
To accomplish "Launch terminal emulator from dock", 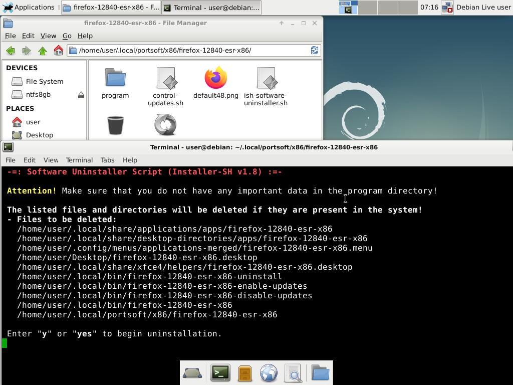I will [220, 372].
